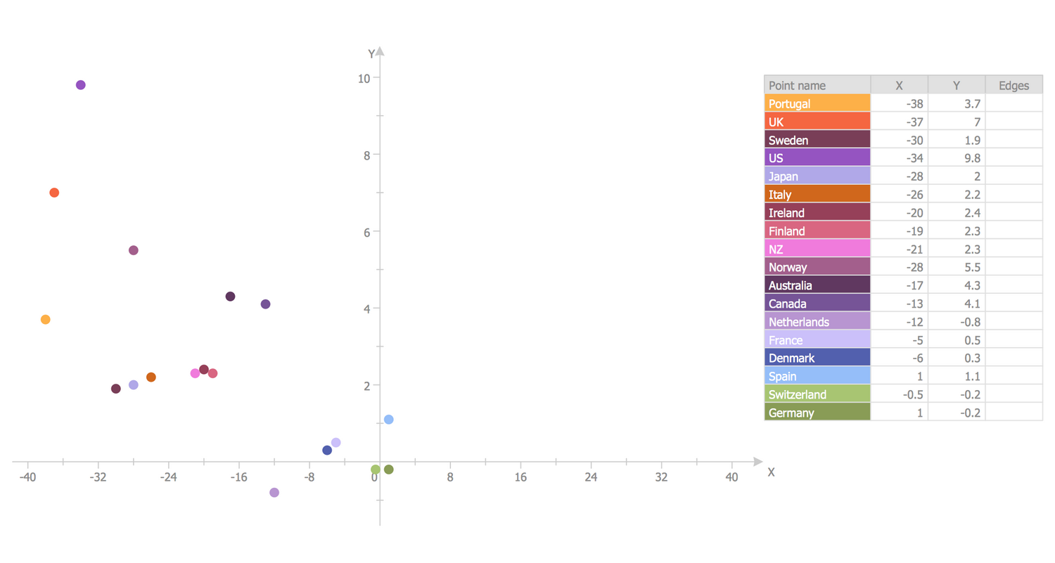Click the 'Point name' column header
The image size is (1055, 563).
[817, 85]
